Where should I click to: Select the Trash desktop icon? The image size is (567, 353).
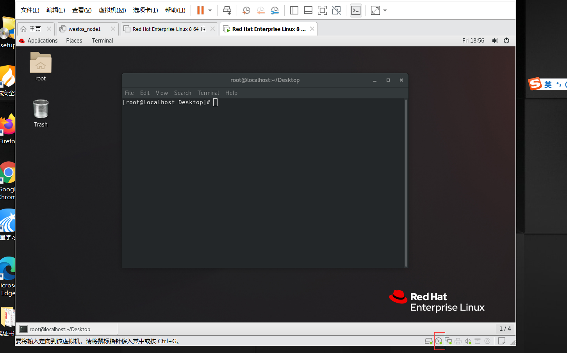[x=41, y=113]
